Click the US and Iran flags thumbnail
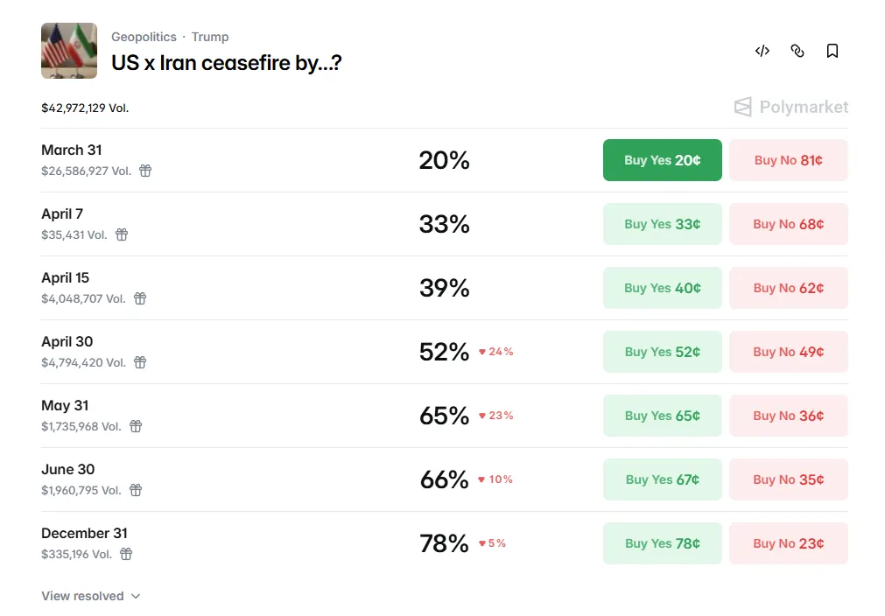The height and width of the screenshot is (616, 885). tap(69, 51)
